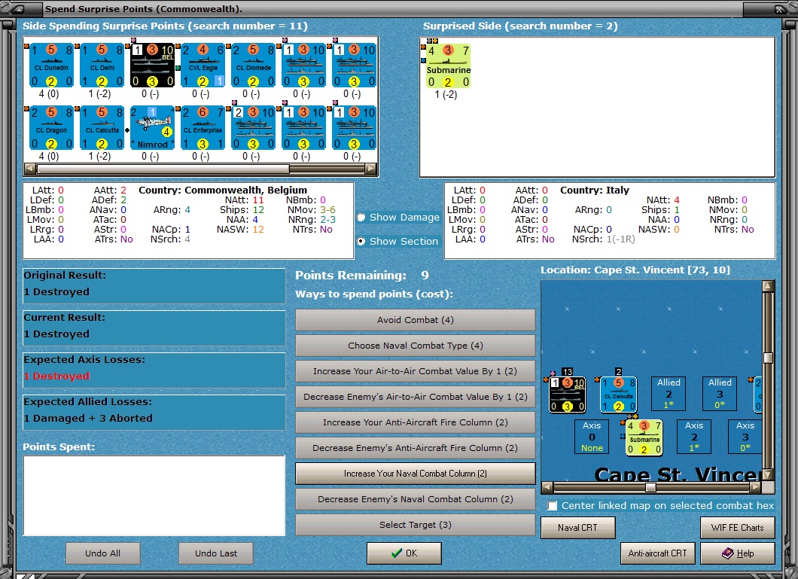Click Choose Naval Combat Type (4)

[416, 346]
